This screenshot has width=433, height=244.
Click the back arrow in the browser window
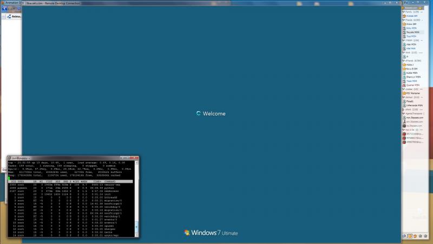point(4,10)
